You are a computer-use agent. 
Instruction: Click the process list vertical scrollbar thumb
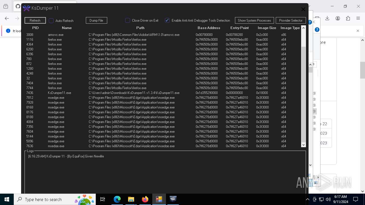click(303, 94)
